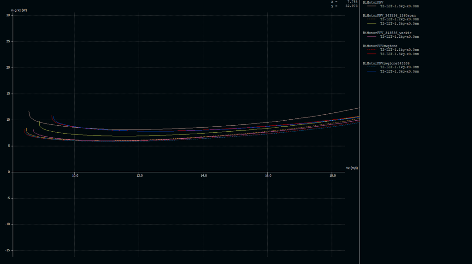Click the tan line sample under BiMotorFPV
The height and width of the screenshot is (264, 472).
[x=372, y=6]
